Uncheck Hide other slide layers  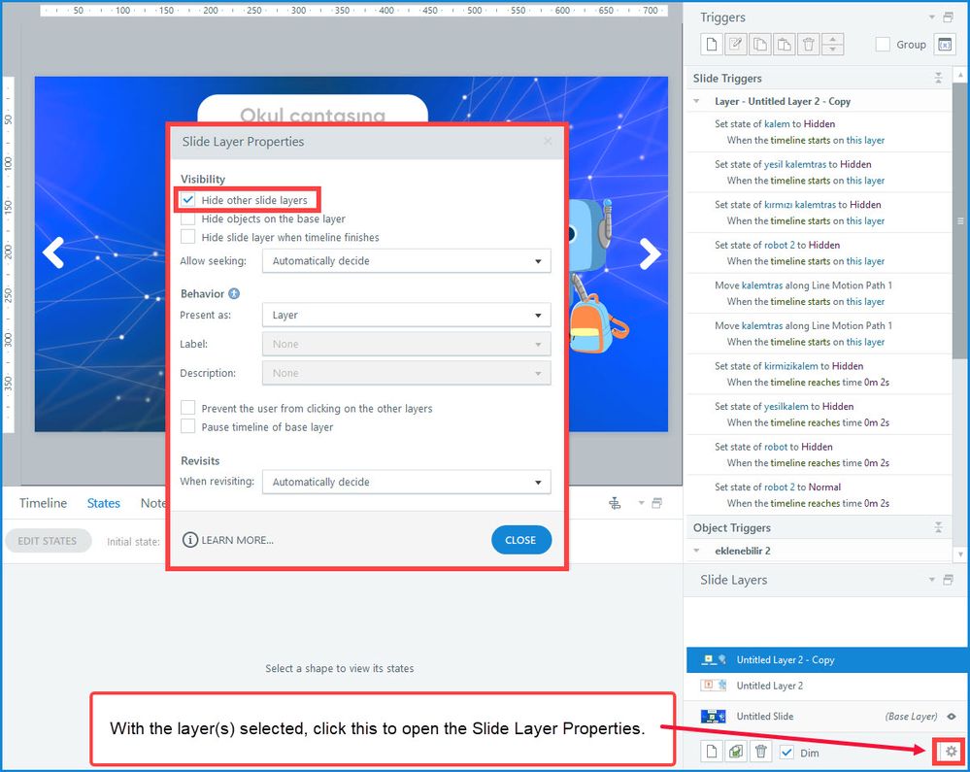pos(188,200)
